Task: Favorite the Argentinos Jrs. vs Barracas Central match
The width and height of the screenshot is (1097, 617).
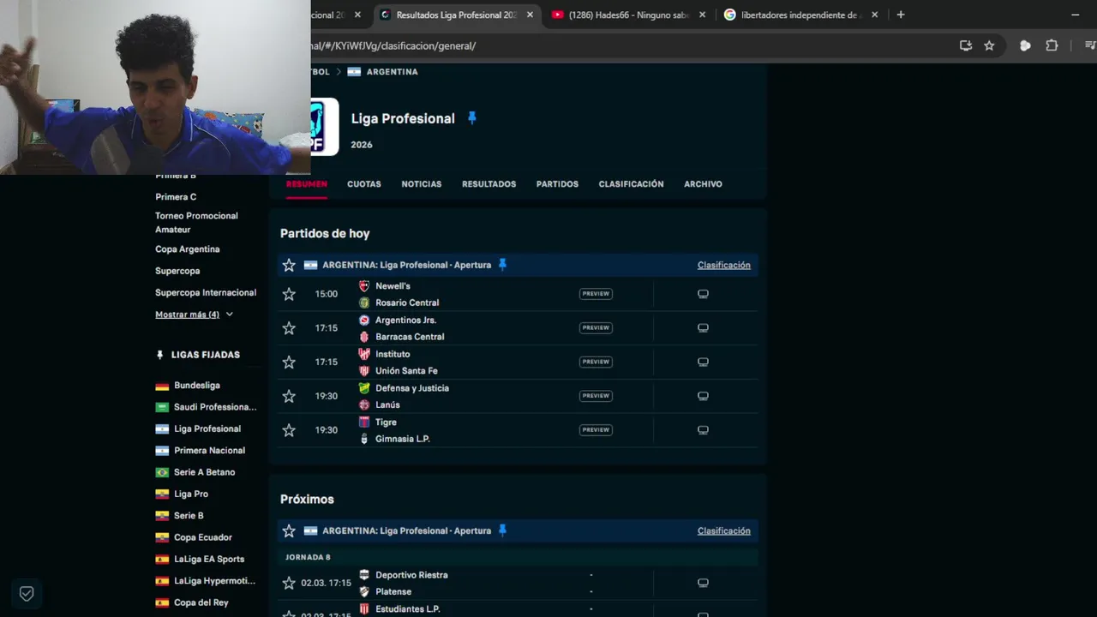Action: tap(289, 328)
